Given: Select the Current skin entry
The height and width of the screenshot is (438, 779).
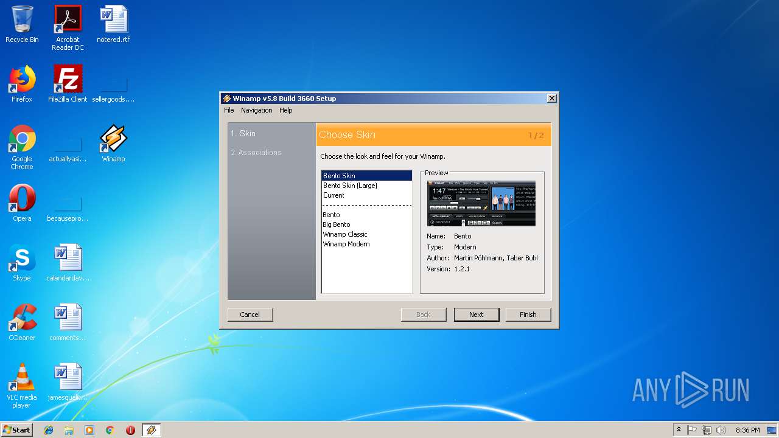Looking at the screenshot, I should (366, 195).
